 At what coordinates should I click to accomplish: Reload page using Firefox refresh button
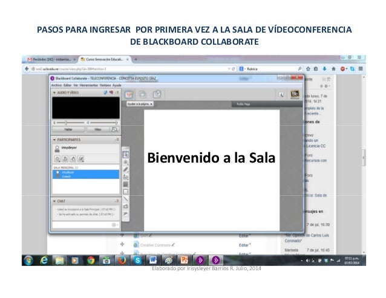click(x=234, y=69)
